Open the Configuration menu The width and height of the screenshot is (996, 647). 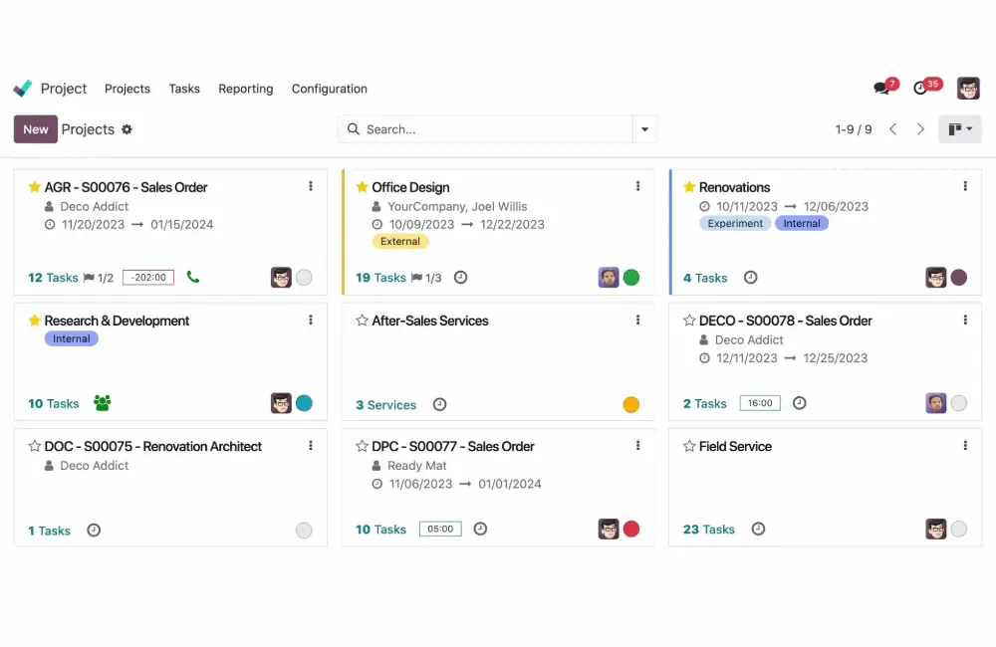pos(330,89)
